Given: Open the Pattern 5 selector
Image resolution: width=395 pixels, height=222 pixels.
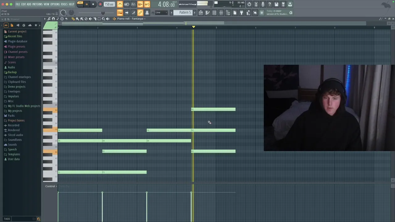Looking at the screenshot, I should pyautogui.click(x=183, y=13).
